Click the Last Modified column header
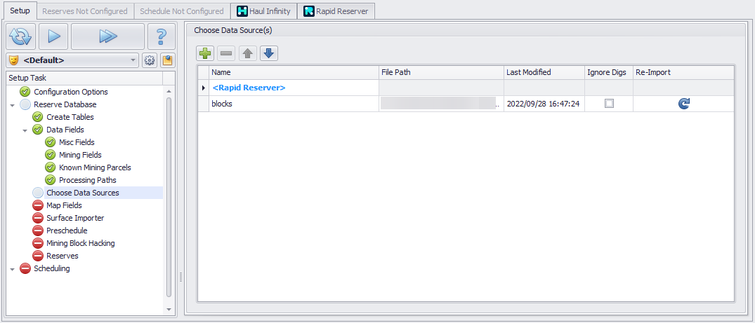Viewport: 755px width, 323px height. (544, 73)
